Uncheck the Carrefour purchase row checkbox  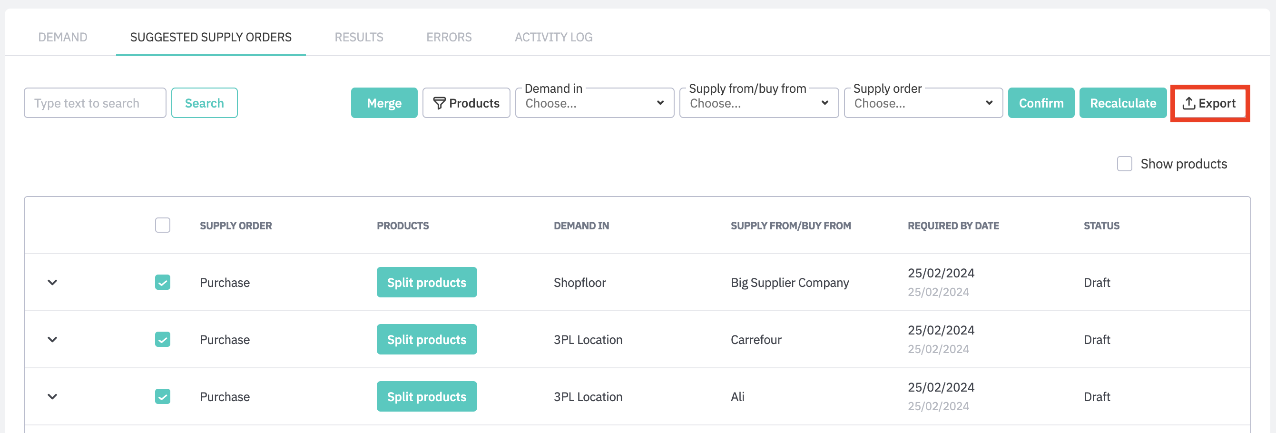(x=162, y=339)
